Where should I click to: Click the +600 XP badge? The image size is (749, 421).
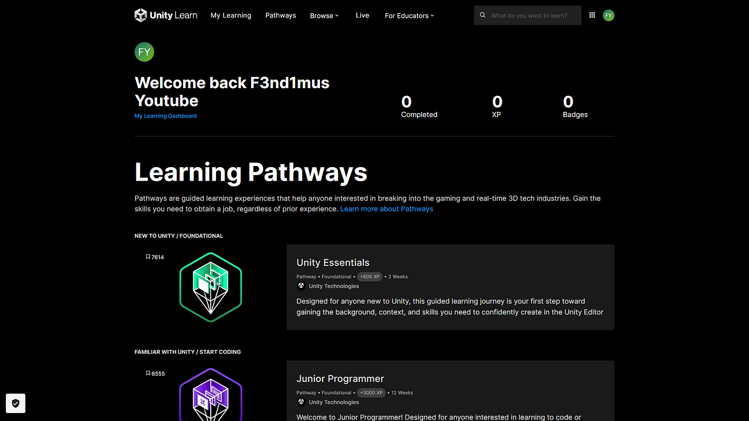coord(370,277)
